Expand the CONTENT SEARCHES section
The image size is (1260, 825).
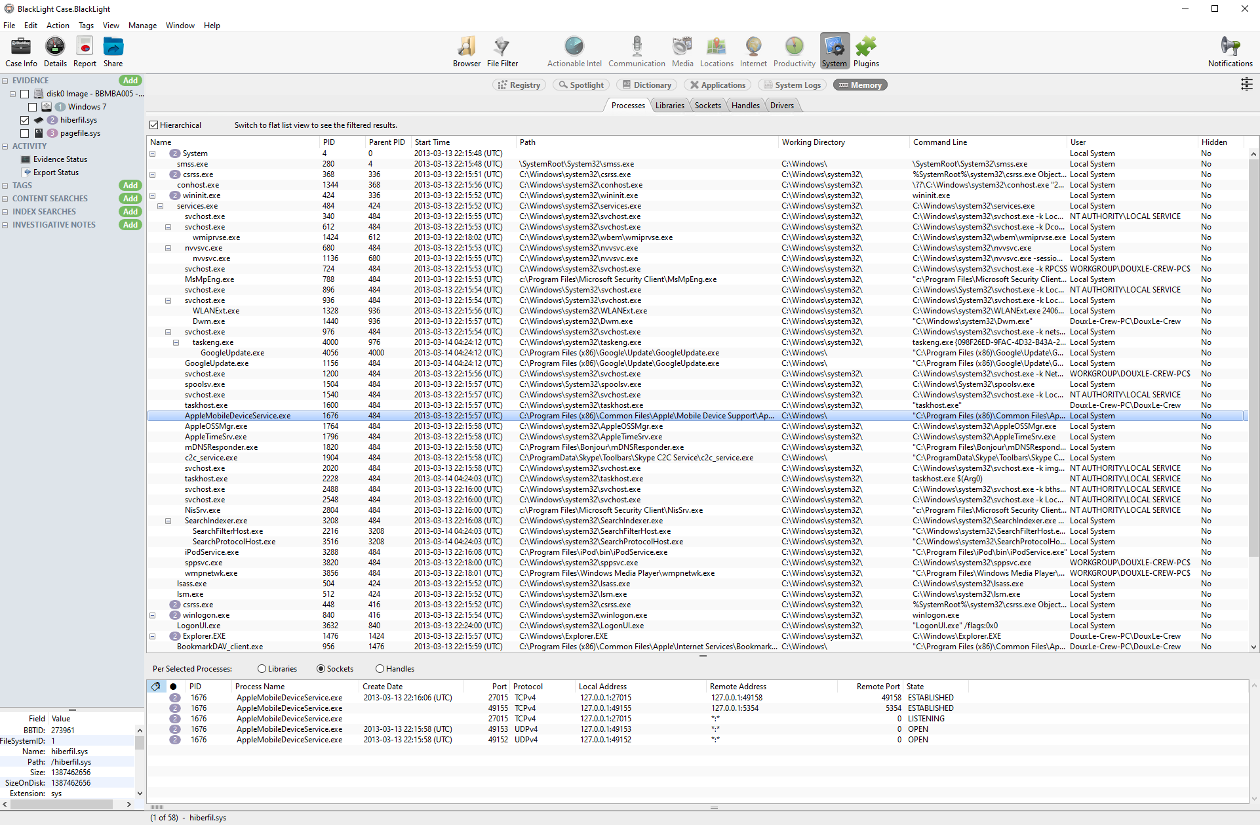[x=5, y=199]
